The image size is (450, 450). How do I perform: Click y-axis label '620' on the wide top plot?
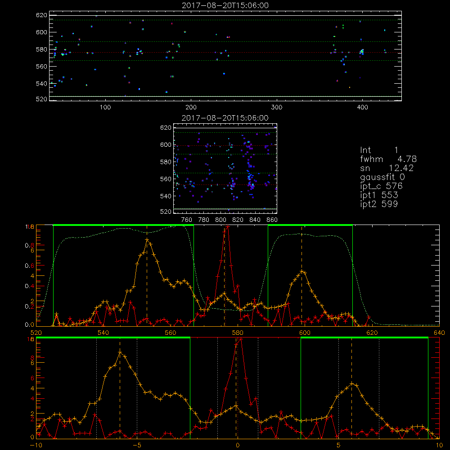(x=41, y=15)
